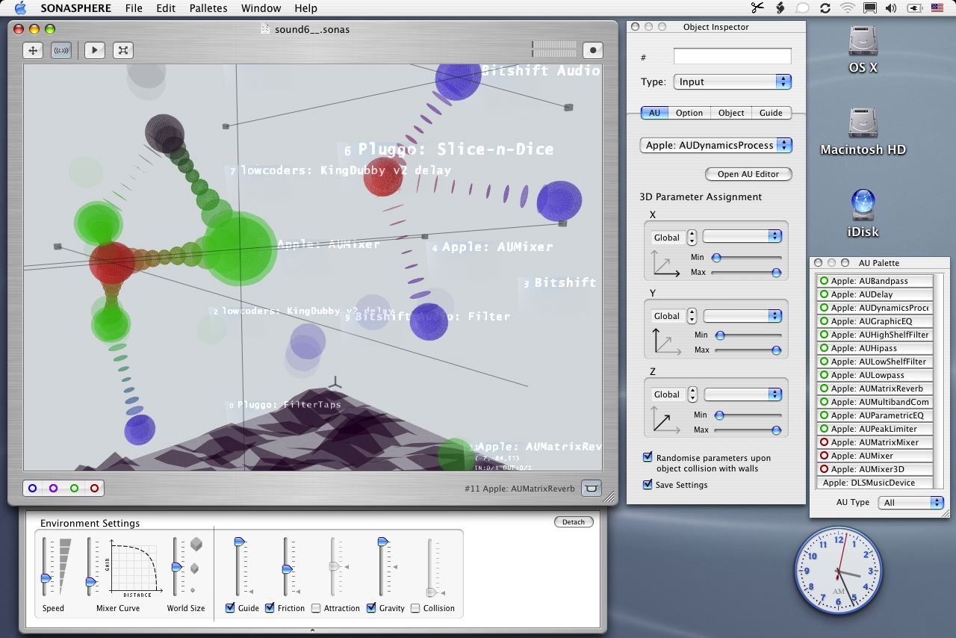Toggle Randomise parameters upon collision checkbox
This screenshot has height=638, width=956.
pyautogui.click(x=648, y=457)
